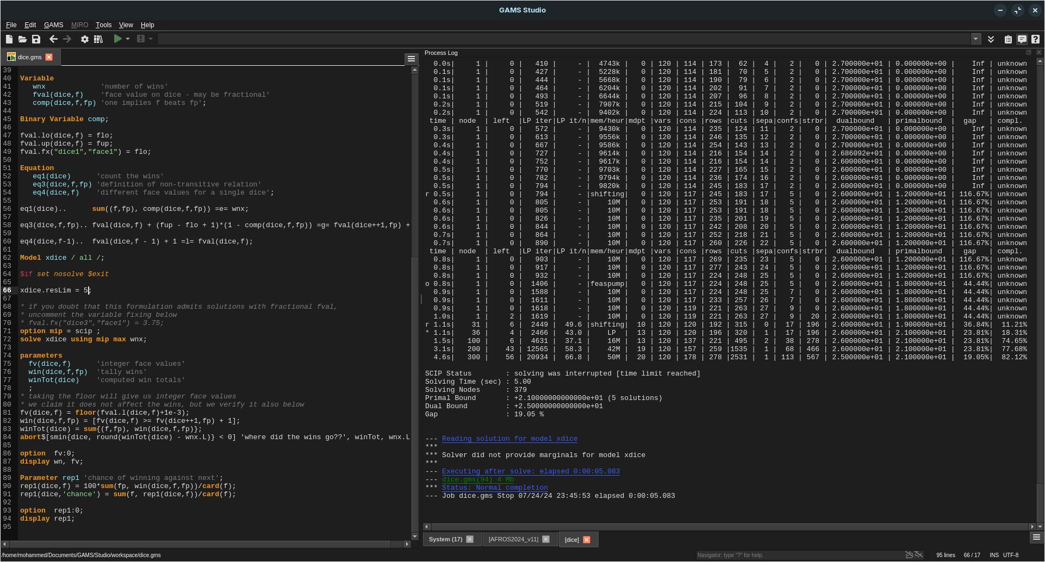Go back with the left arrow icon
This screenshot has width=1045, height=562.
(53, 39)
